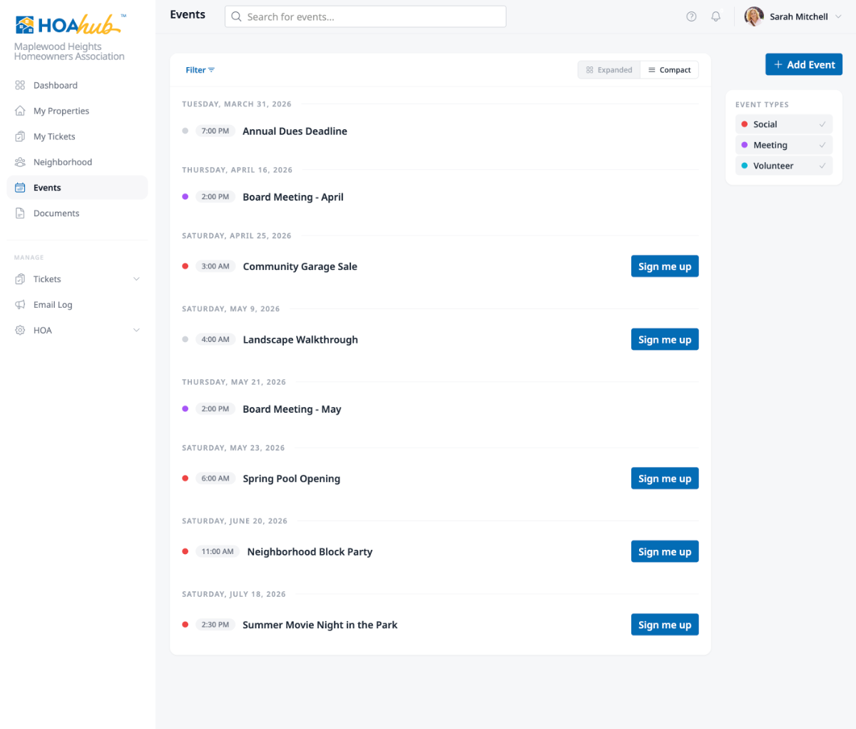Open My Tickets using its ticket icon
Screen dimensions: 856x729
click(x=20, y=136)
